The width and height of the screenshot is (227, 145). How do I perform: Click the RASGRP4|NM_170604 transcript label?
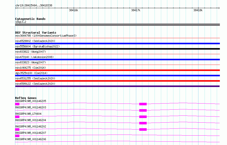28,114
